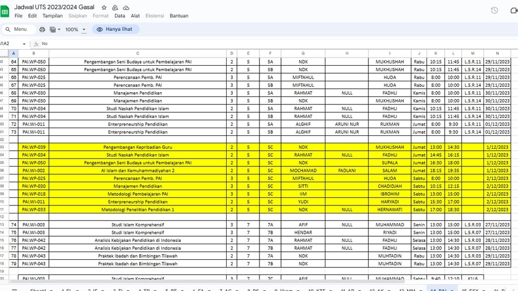Screen dimensions: 518x291
Task: Click the 12:15 end time cell
Action: point(453,186)
